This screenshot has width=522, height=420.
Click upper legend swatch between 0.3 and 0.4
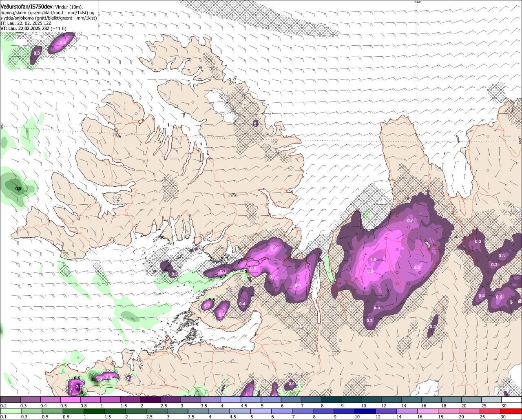point(30,400)
